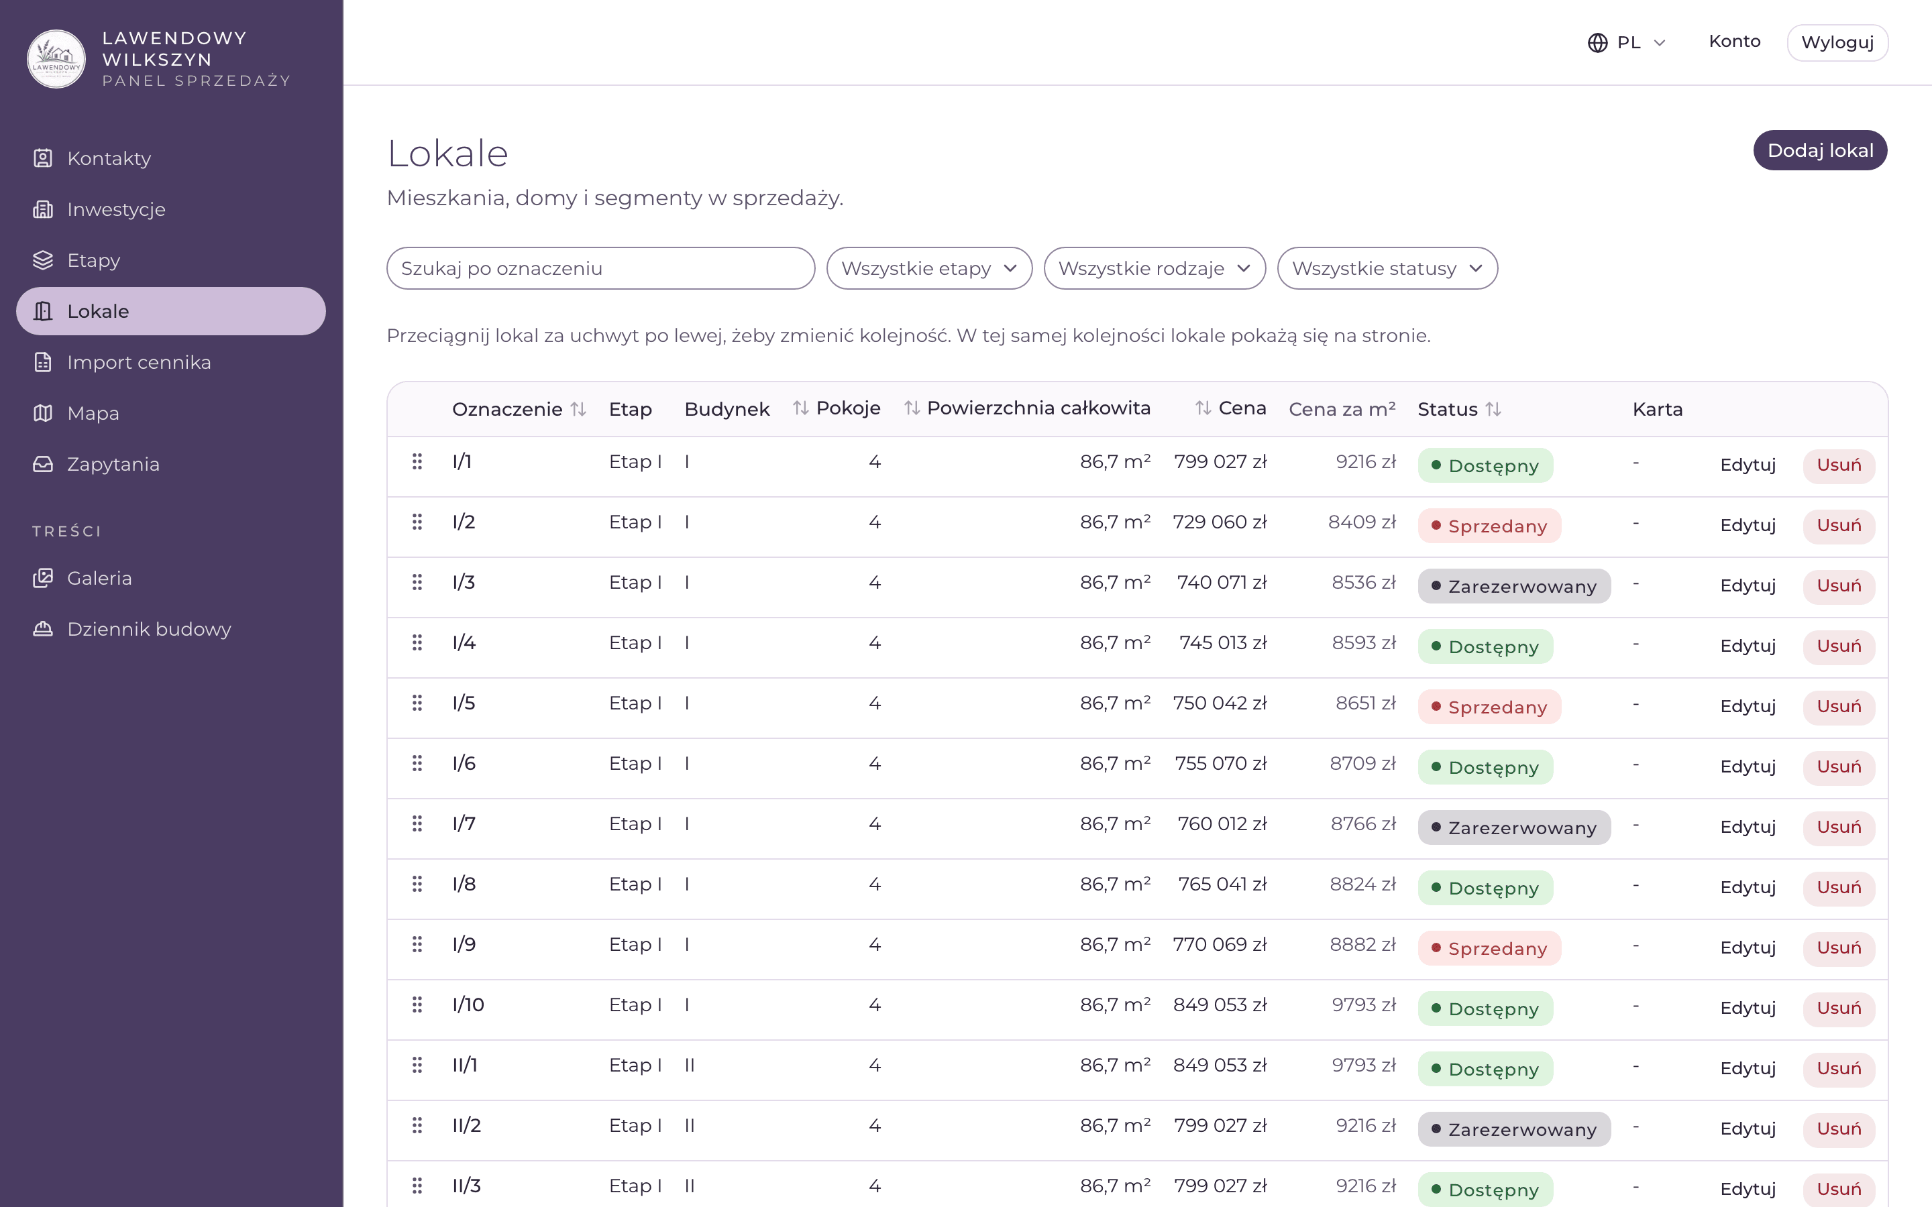Click the Lawendowy Wilkszyn logo
1932x1207 pixels.
56,59
